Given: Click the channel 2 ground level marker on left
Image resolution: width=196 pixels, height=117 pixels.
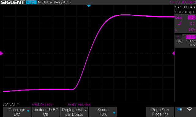Looking at the screenshot, I should (x=1, y=53).
